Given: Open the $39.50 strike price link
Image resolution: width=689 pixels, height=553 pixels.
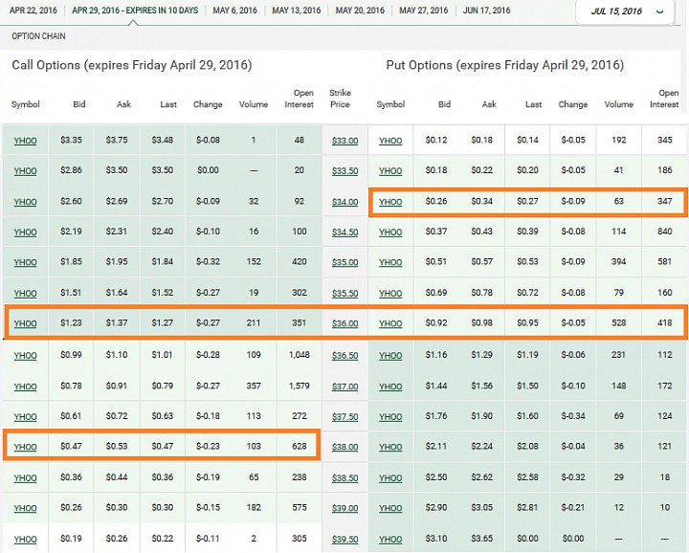Looking at the screenshot, I should (344, 540).
